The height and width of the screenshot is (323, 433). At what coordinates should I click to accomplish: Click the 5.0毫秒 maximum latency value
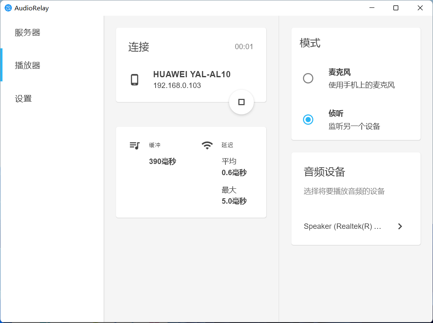pos(234,201)
